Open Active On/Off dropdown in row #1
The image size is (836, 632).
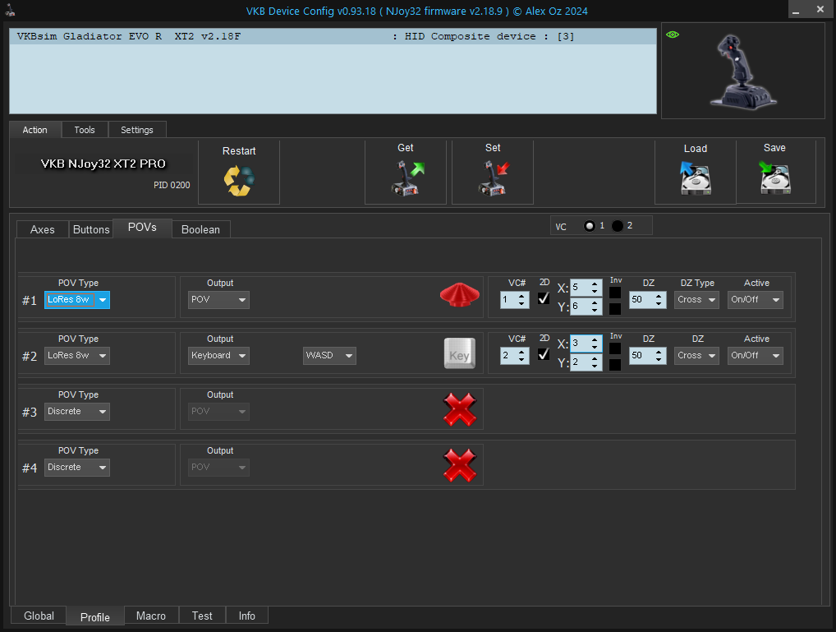(756, 300)
